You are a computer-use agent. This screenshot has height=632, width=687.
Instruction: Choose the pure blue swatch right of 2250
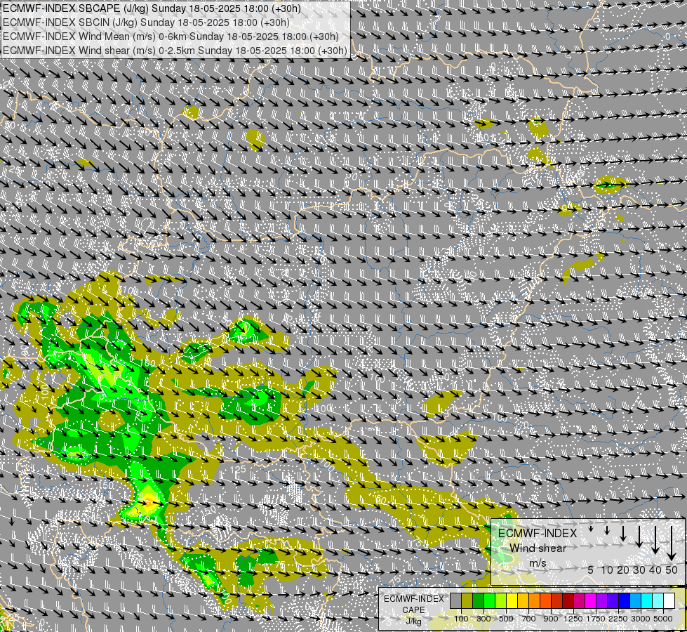pyautogui.click(x=625, y=601)
